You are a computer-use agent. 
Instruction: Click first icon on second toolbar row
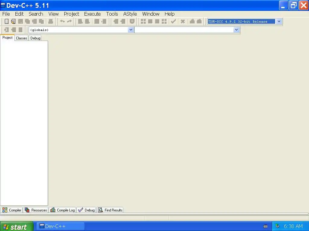pyautogui.click(x=7, y=30)
